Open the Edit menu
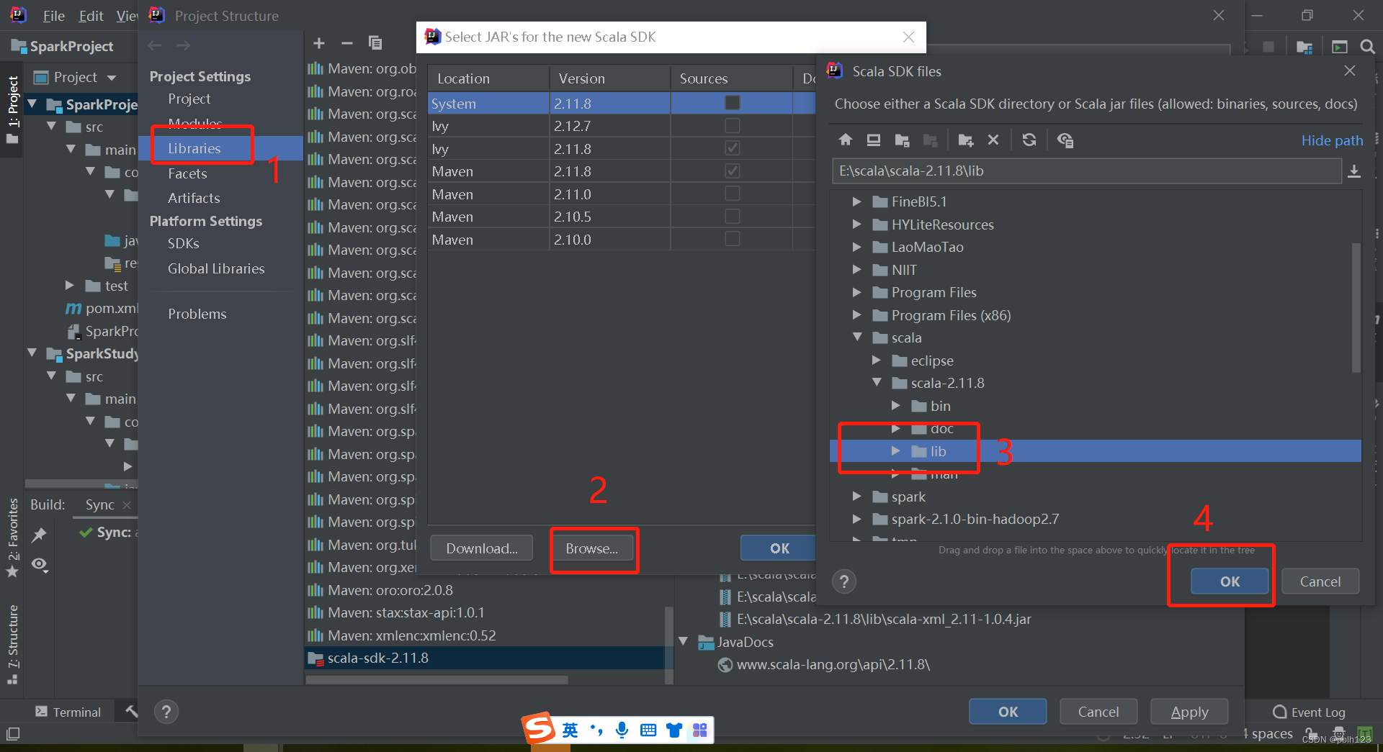Screen dimensions: 1383x752 (91, 16)
